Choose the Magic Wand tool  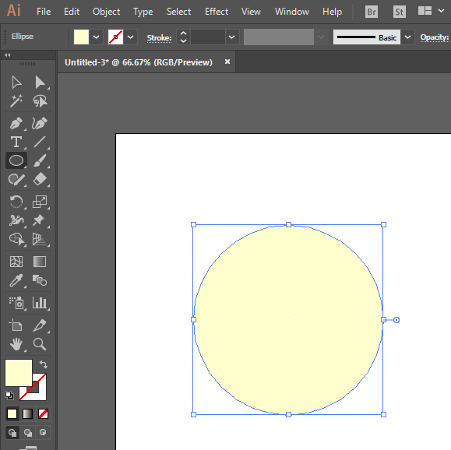click(16, 100)
